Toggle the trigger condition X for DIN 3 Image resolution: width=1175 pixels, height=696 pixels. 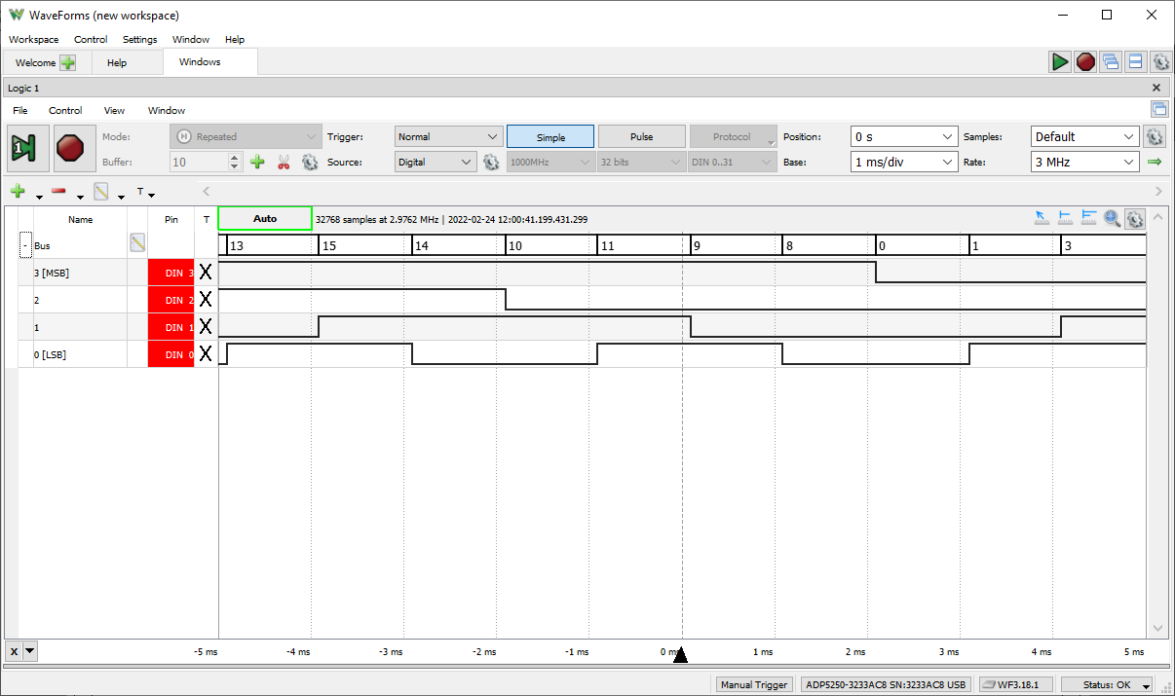pos(206,273)
